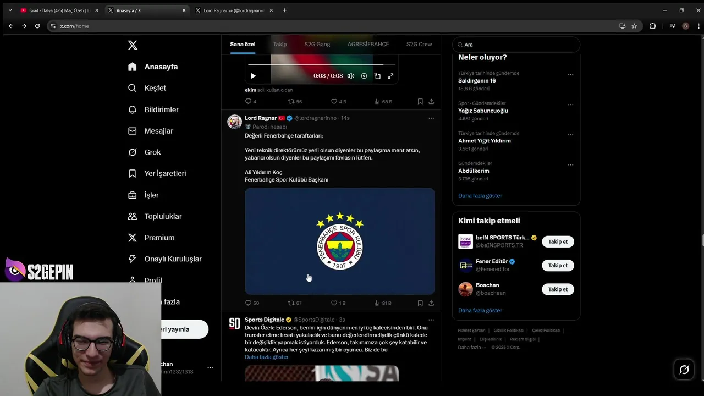The width and height of the screenshot is (704, 396).
Task: Click the video play button
Action: (x=253, y=76)
